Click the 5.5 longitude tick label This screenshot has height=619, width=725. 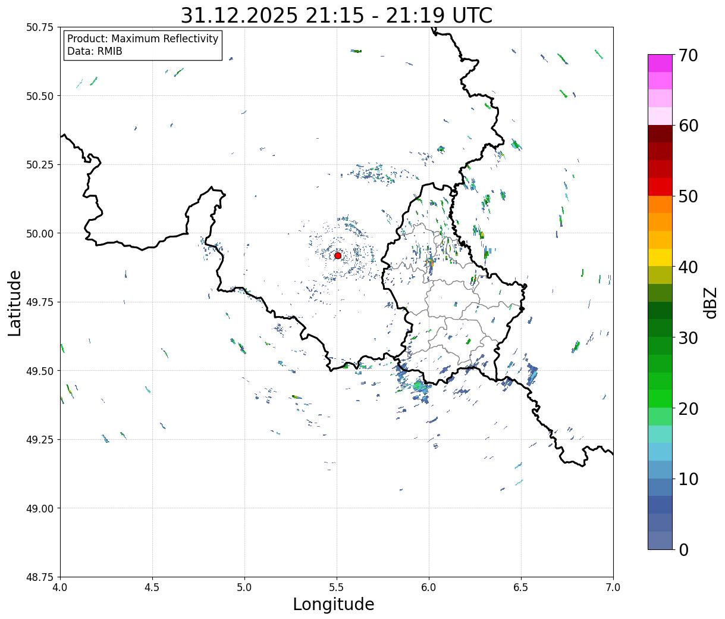pos(337,587)
